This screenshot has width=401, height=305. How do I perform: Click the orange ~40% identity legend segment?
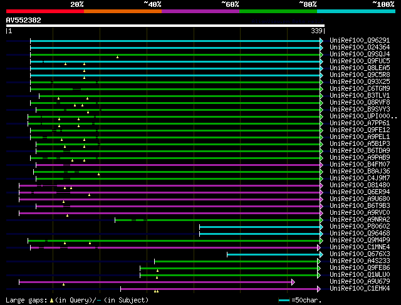(x=123, y=11)
